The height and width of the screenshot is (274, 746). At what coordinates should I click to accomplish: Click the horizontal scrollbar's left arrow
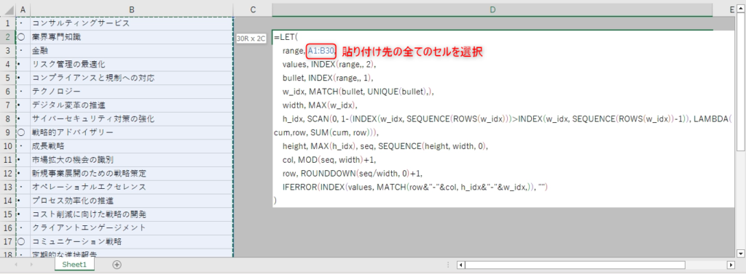click(x=460, y=265)
